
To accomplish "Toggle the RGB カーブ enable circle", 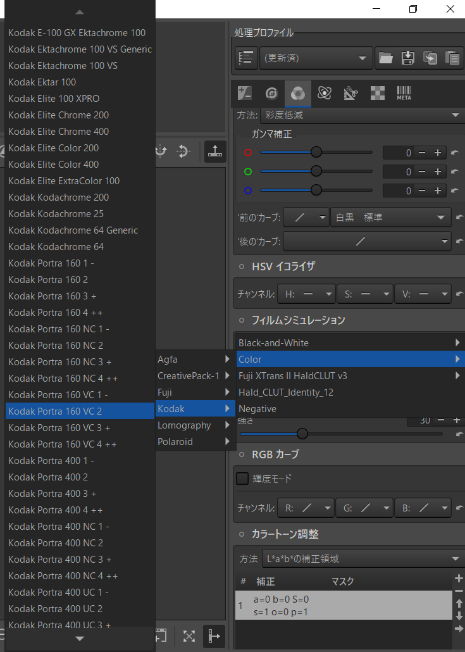I will (242, 455).
